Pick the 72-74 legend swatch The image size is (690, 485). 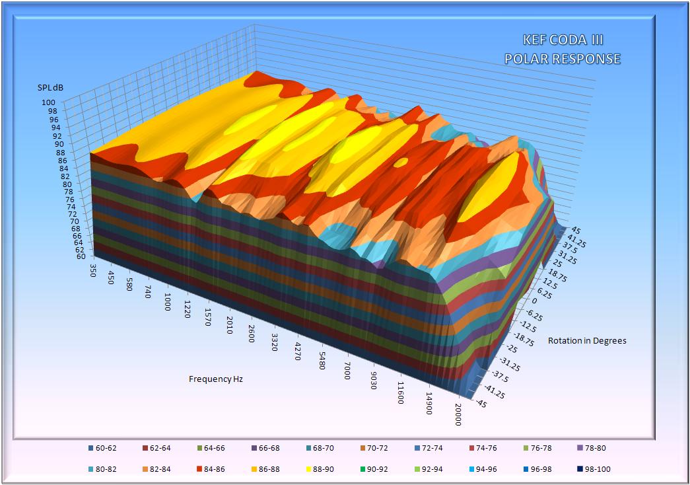417,448
